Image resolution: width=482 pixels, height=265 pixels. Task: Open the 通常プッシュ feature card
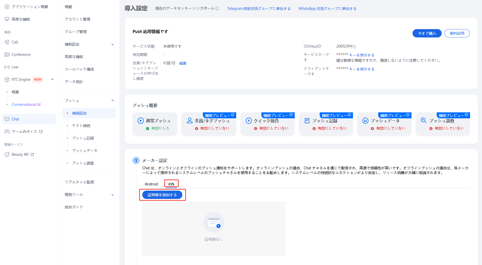pyautogui.click(x=155, y=124)
